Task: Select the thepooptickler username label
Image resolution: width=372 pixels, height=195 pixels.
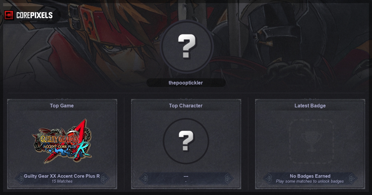Action: click(x=186, y=83)
